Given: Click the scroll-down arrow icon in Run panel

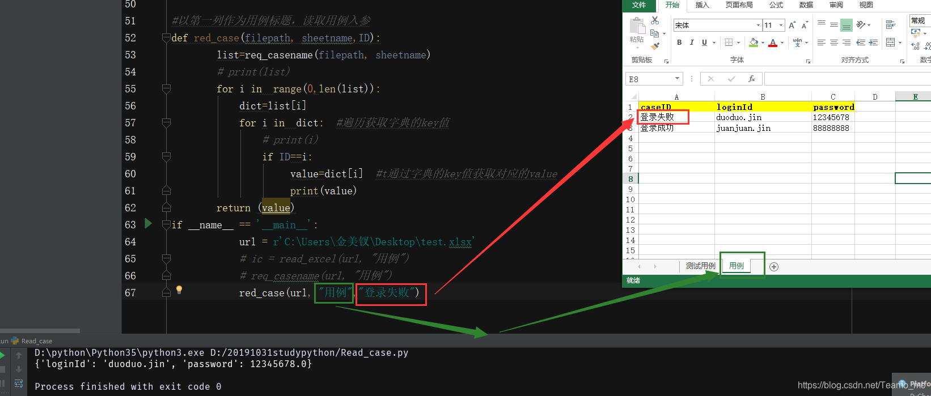Looking at the screenshot, I should pyautogui.click(x=19, y=369).
